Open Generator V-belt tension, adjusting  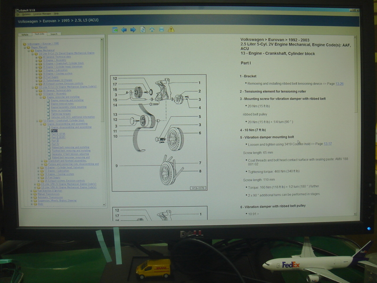coord(70,154)
